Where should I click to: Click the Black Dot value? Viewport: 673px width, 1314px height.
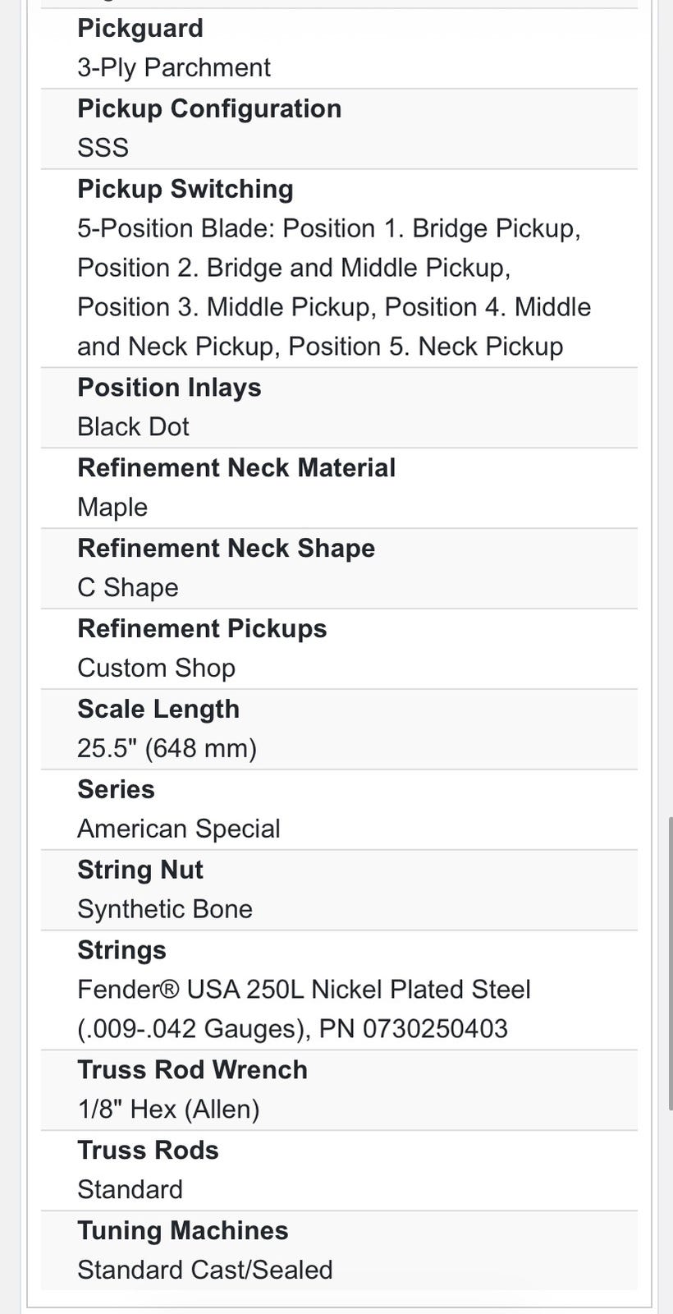point(133,427)
